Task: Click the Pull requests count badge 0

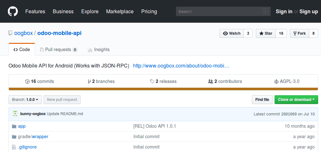Action: point(75,50)
